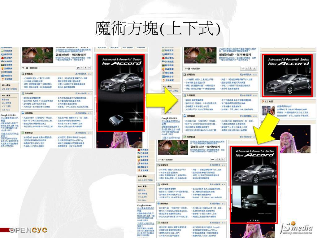Click the hut photo thumbnail in bottom screenshot
This screenshot has height=238, width=317.
(x=173, y=147)
